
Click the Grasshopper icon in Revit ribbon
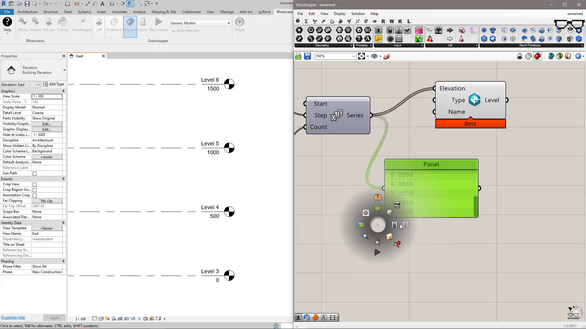(x=82, y=24)
